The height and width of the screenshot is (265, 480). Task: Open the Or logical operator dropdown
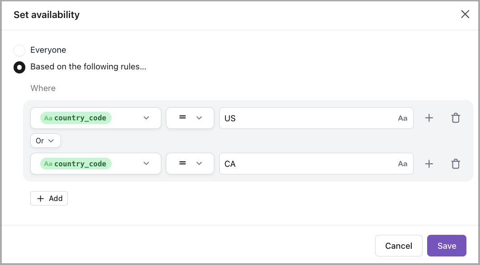click(x=45, y=141)
